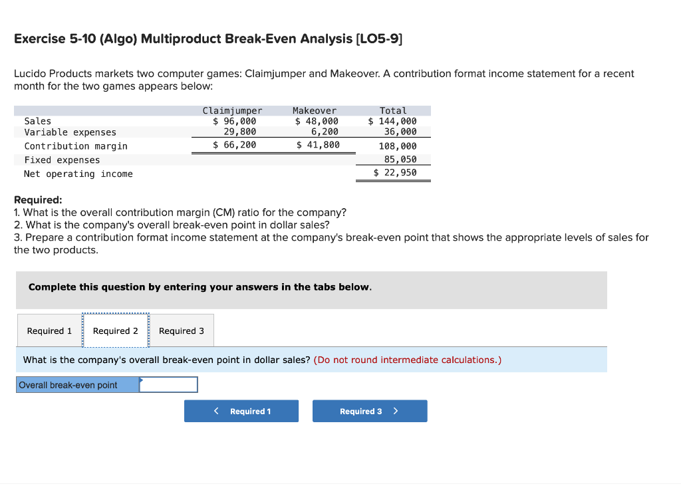Image resolution: width=681 pixels, height=486 pixels.
Task: Click inside the Overall break-even point input box
Action: pos(170,384)
